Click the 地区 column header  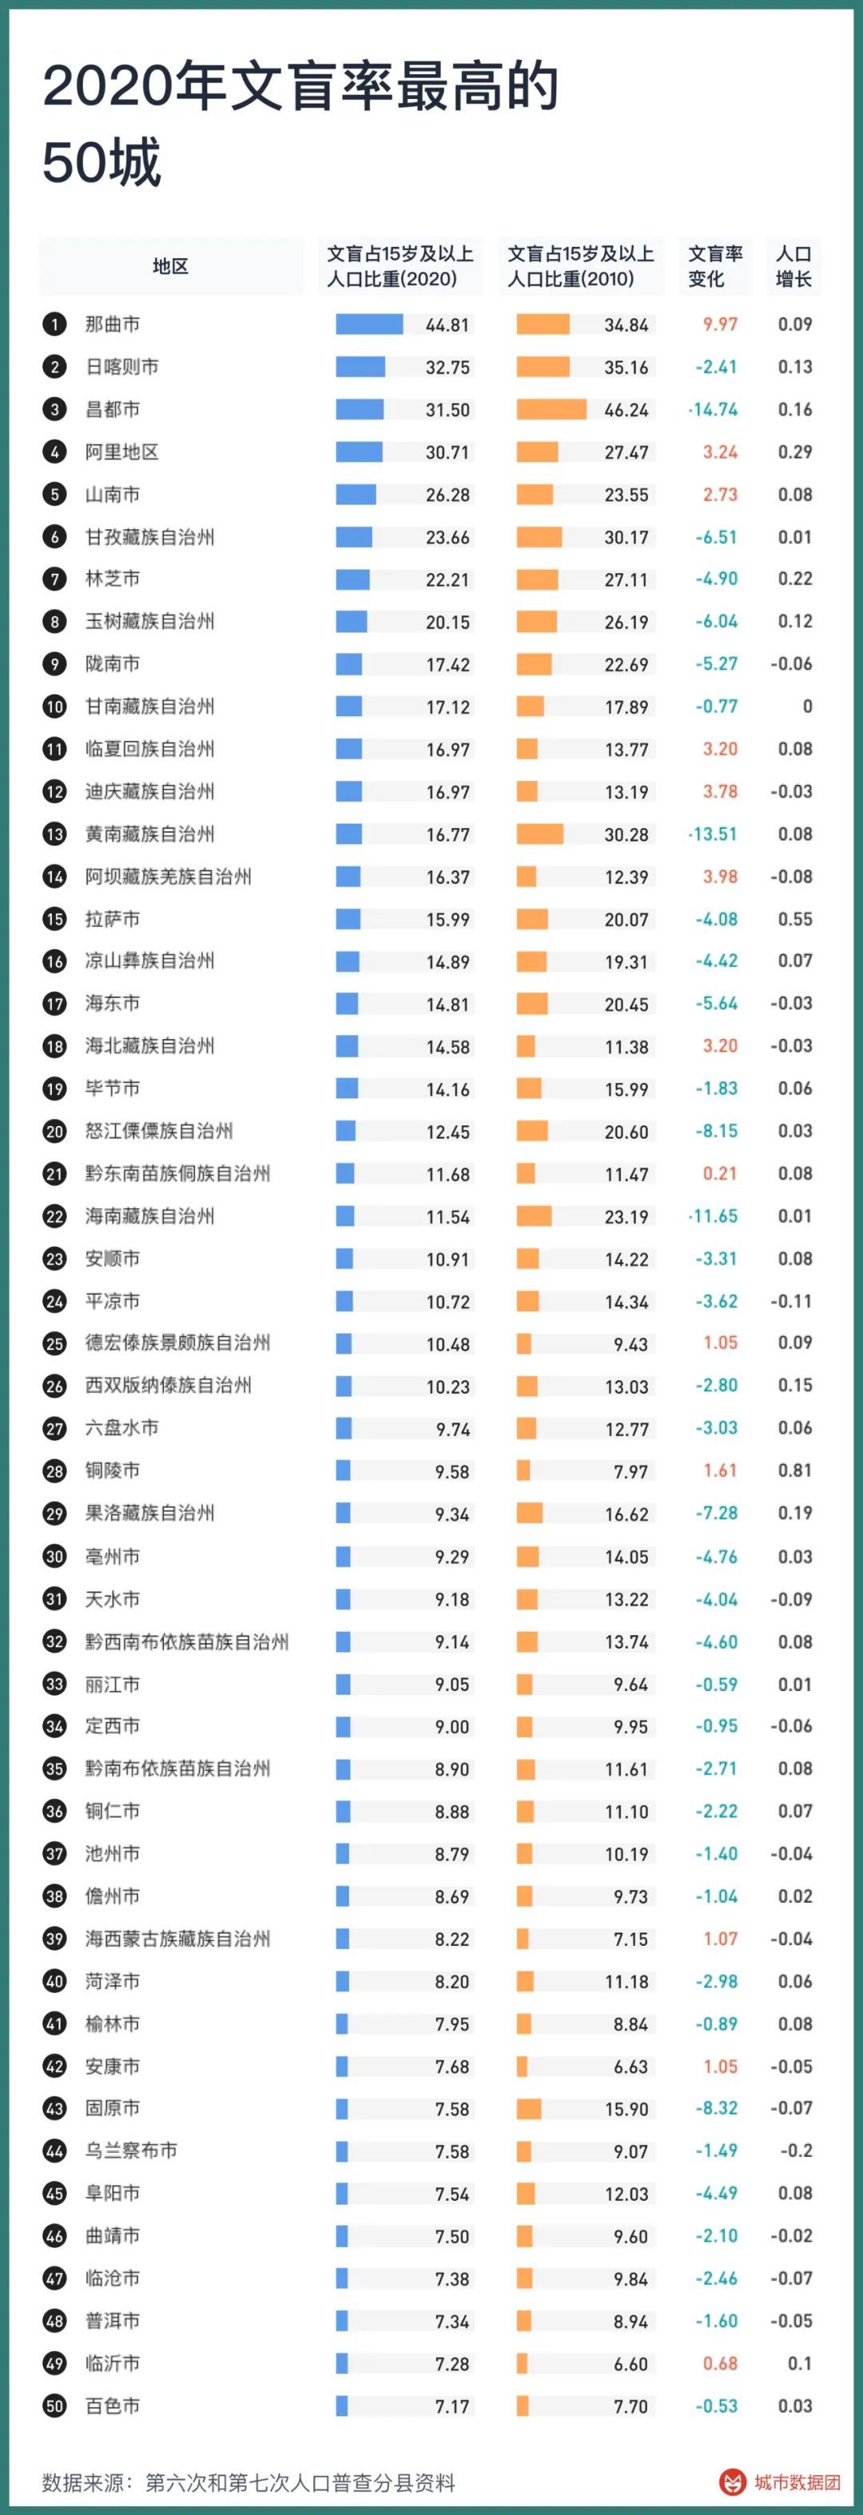(x=171, y=267)
